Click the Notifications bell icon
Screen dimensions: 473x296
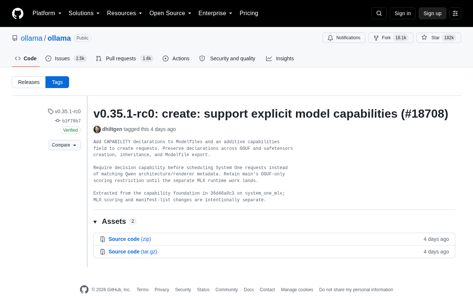click(x=330, y=38)
